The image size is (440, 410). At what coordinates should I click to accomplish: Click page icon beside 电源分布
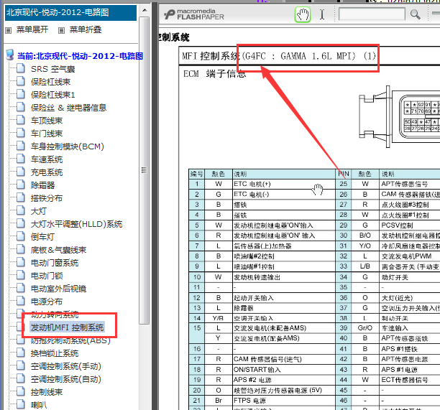[x=20, y=300]
